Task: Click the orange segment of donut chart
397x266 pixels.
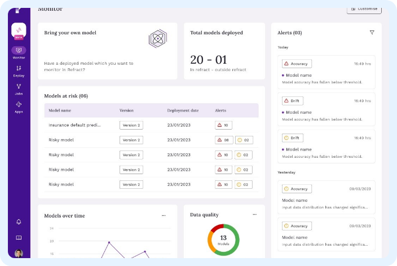Action: [210, 242]
